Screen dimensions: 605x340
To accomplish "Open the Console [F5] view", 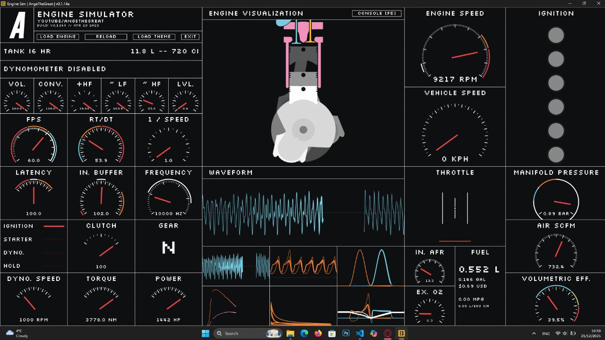I will 377,13.
